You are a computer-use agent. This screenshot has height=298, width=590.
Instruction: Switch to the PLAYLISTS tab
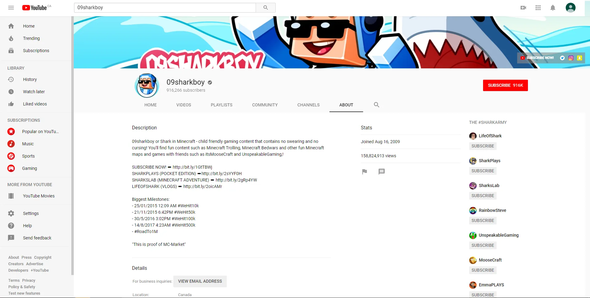pos(222,105)
